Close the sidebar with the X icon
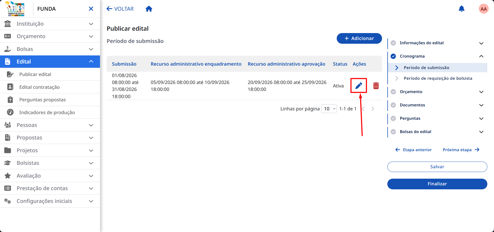This screenshot has height=232, width=494. click(91, 9)
